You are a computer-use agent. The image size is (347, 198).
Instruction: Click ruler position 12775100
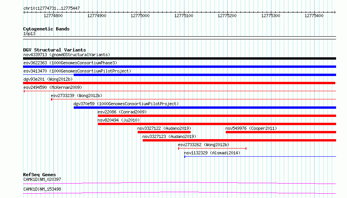(184, 16)
